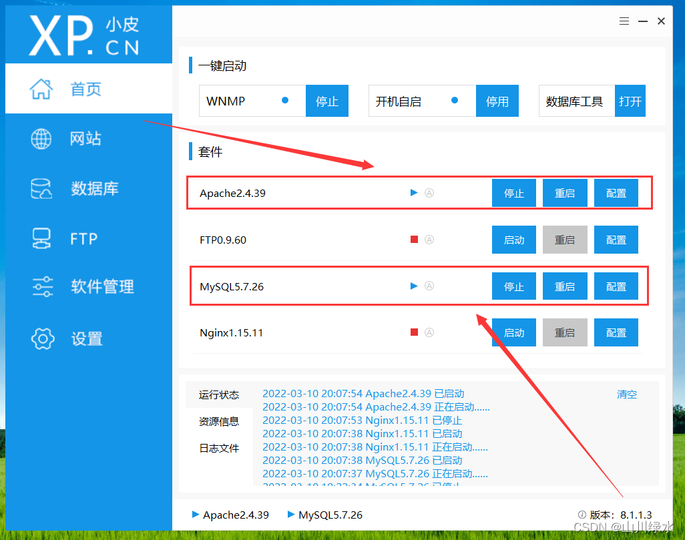Screen dimensions: 685x540
Task: Open the 网站 globe icon
Action: [x=41, y=139]
